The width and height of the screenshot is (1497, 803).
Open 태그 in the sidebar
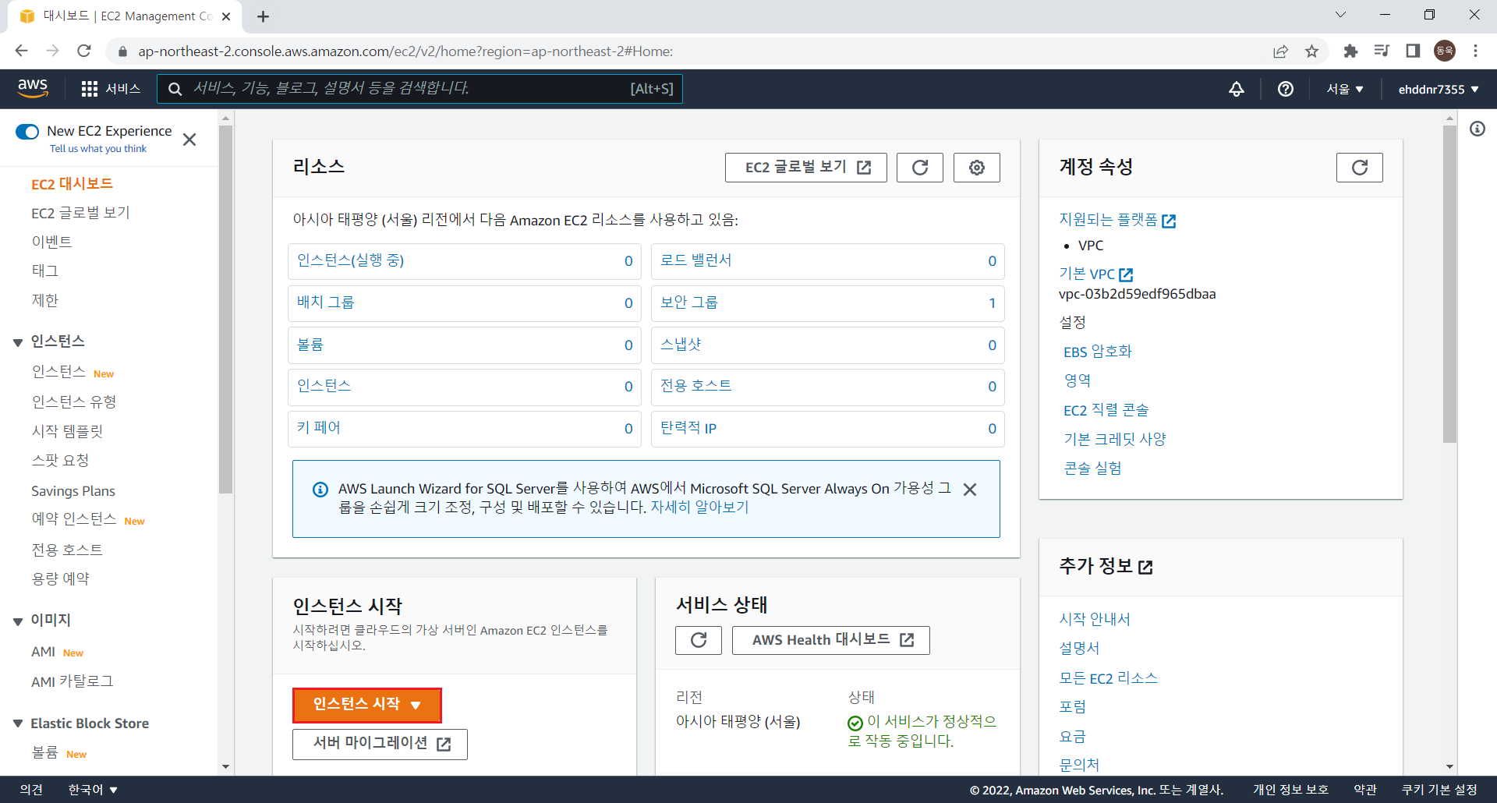pyautogui.click(x=45, y=271)
